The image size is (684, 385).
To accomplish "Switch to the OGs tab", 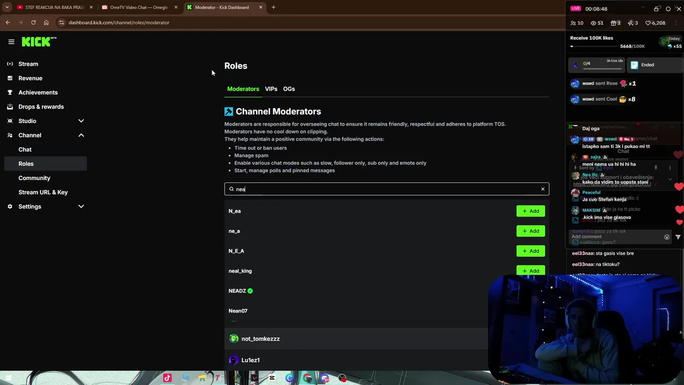I will coord(289,89).
